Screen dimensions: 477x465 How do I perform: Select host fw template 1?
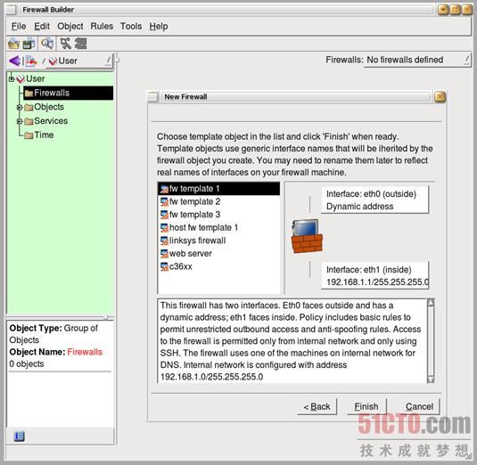point(218,228)
